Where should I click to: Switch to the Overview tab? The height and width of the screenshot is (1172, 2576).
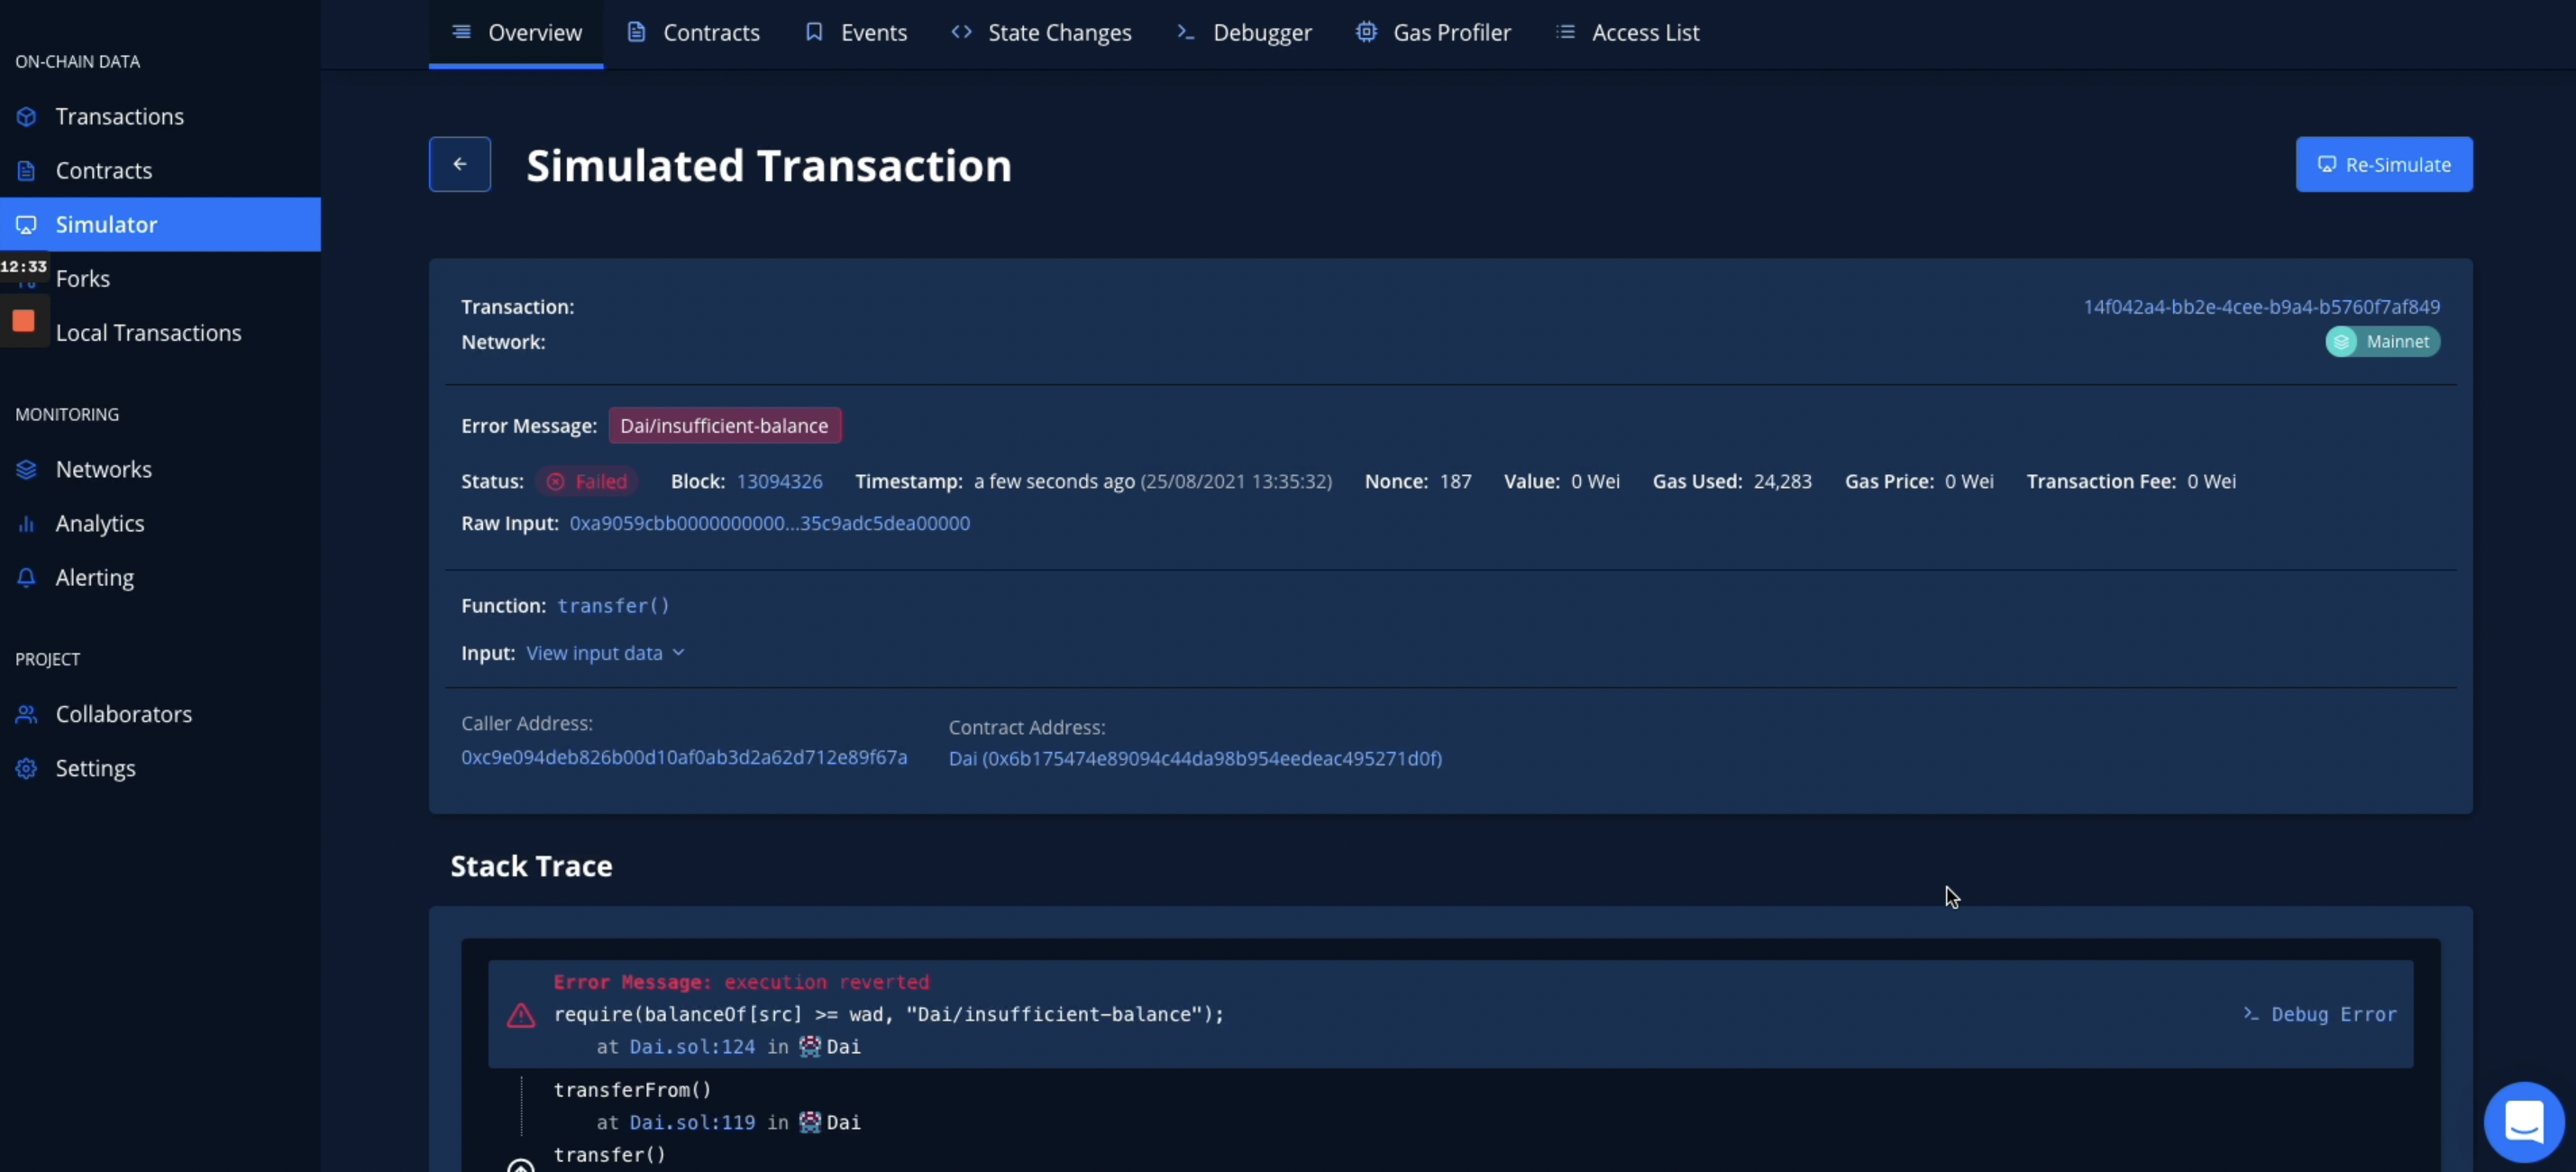[x=516, y=33]
